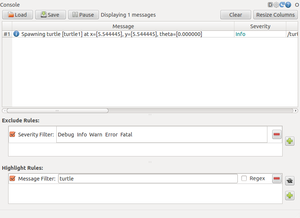The height and width of the screenshot is (218, 300).
Task: Add a new exclude rule with green plus
Action: click(290, 141)
